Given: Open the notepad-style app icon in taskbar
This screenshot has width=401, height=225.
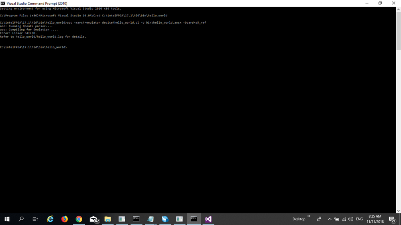Looking at the screenshot, I should 151,219.
